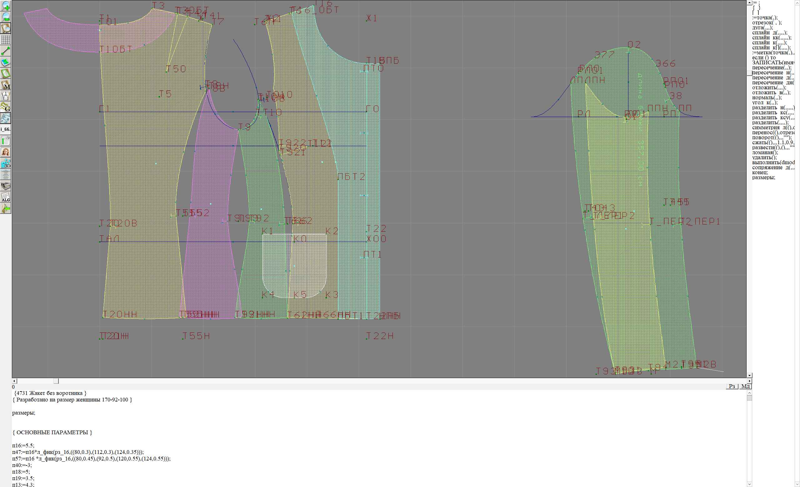Screen dimensions: 800x487
Task: Click the green arrow import icon
Action: click(6, 209)
